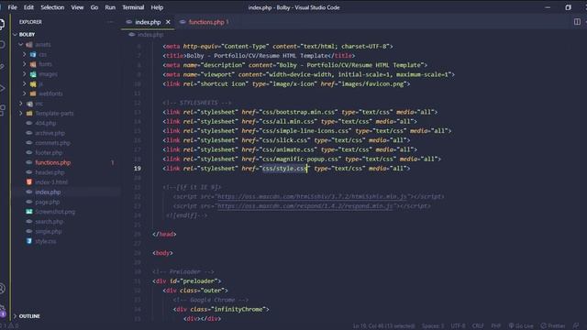Expand the css folder
The image size is (587, 330).
click(42, 54)
